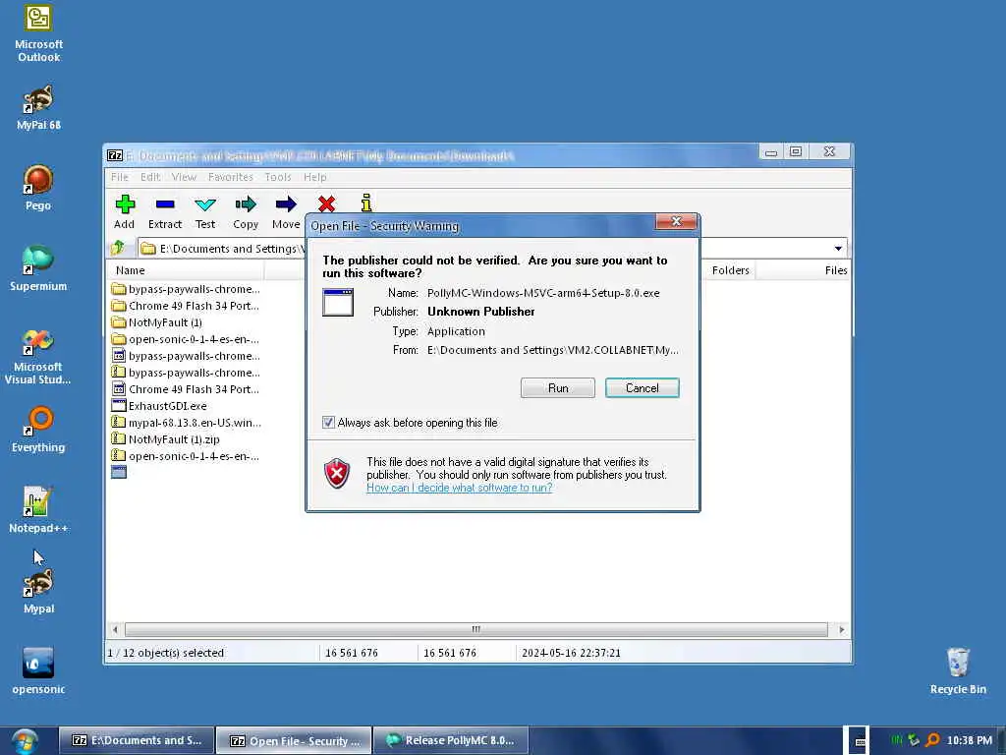This screenshot has height=755, width=1006.
Task: Switch to Open File - Security taskbar button
Action: tap(294, 741)
